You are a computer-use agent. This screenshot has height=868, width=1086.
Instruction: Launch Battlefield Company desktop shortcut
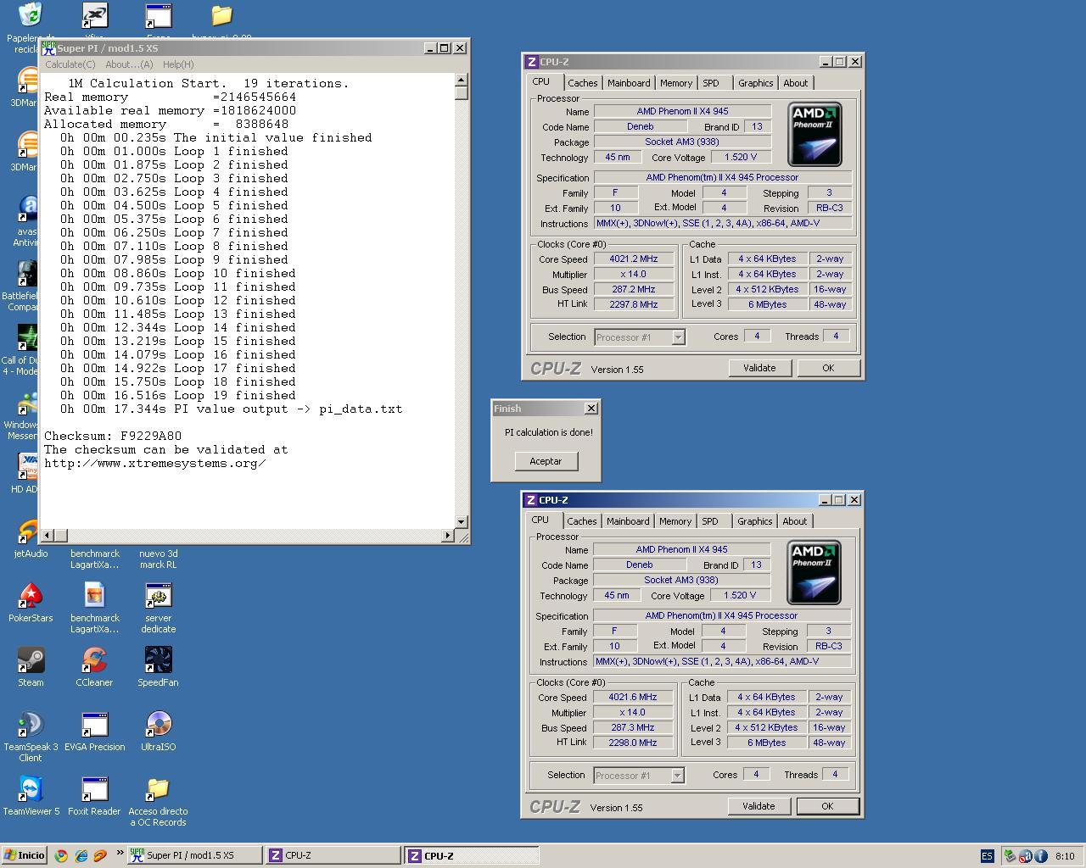27,274
